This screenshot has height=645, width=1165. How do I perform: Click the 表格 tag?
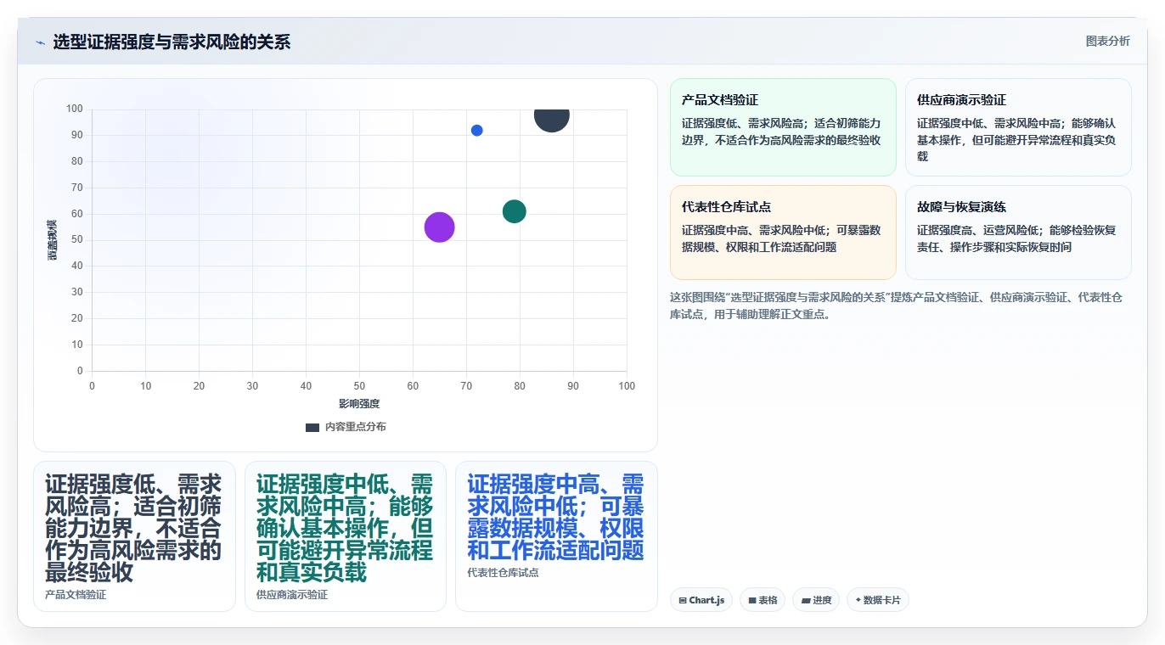pyautogui.click(x=763, y=600)
